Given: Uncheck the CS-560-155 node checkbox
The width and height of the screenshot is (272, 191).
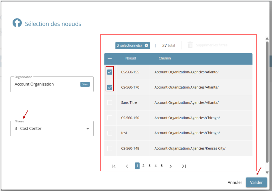Looking at the screenshot, I should (x=110, y=72).
